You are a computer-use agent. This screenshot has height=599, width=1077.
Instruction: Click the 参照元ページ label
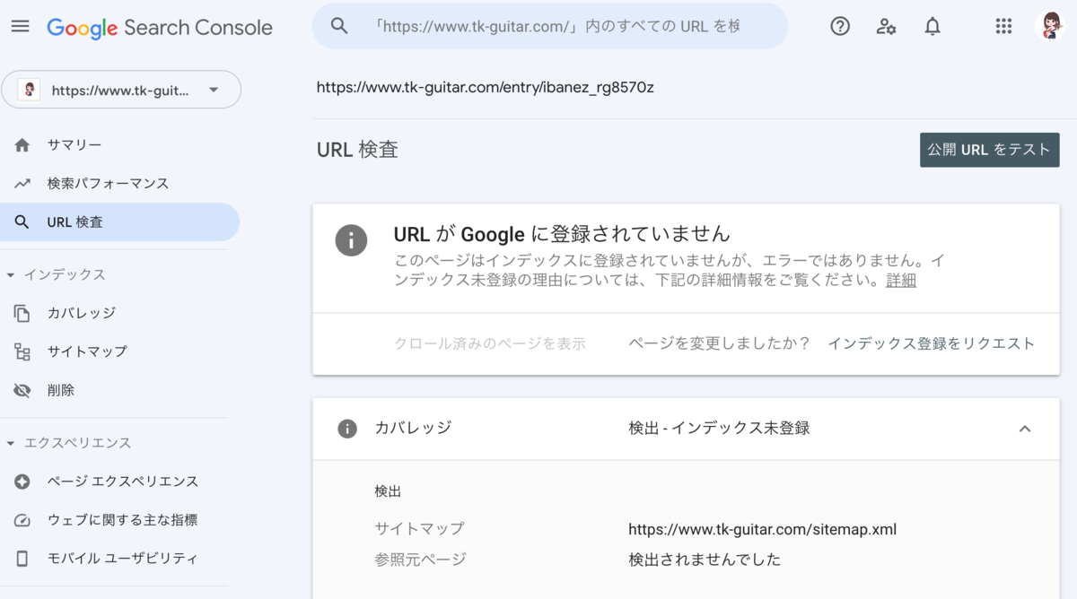(x=420, y=560)
